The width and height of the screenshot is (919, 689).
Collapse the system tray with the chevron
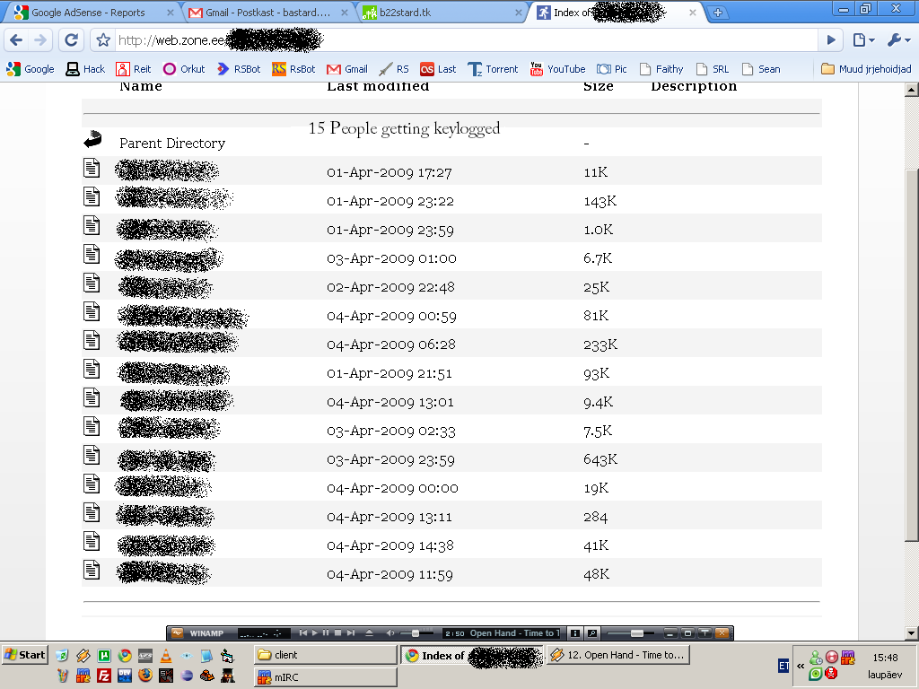[801, 666]
